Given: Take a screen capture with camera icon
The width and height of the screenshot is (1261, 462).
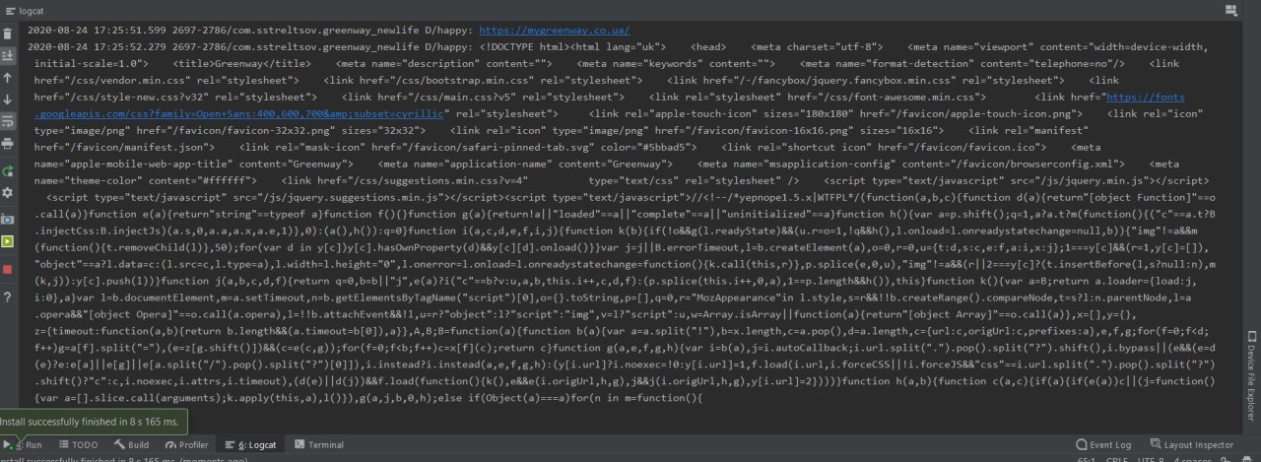Looking at the screenshot, I should (8, 218).
